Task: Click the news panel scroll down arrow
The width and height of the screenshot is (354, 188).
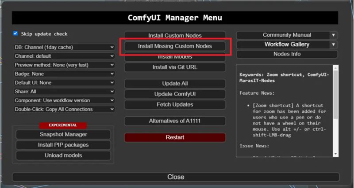Action: click(x=335, y=154)
